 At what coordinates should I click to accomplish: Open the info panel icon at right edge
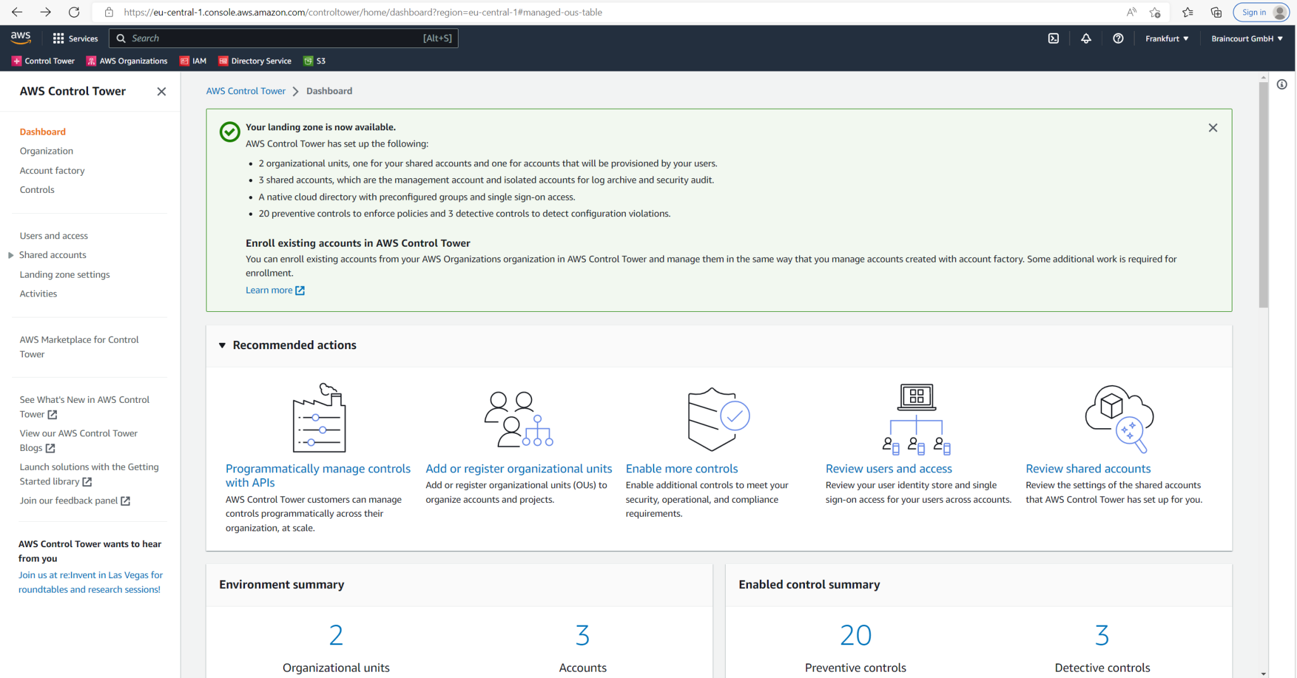(x=1282, y=85)
